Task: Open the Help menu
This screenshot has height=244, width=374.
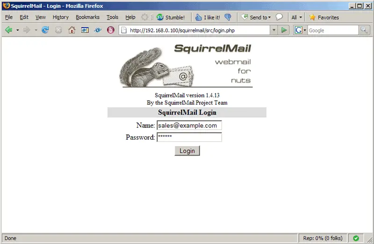Action: coord(130,17)
